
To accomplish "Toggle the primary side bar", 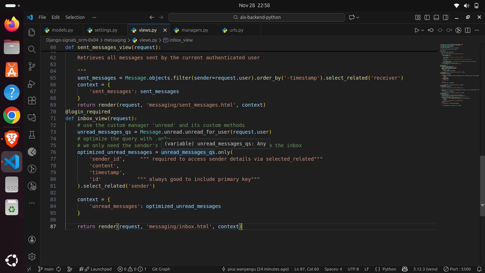I will 427,17.
